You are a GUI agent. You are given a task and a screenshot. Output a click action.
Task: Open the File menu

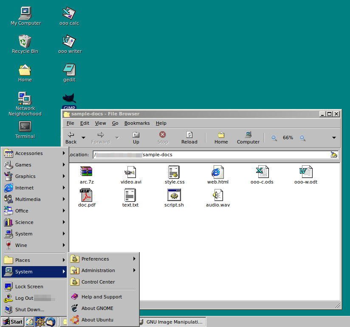point(70,123)
